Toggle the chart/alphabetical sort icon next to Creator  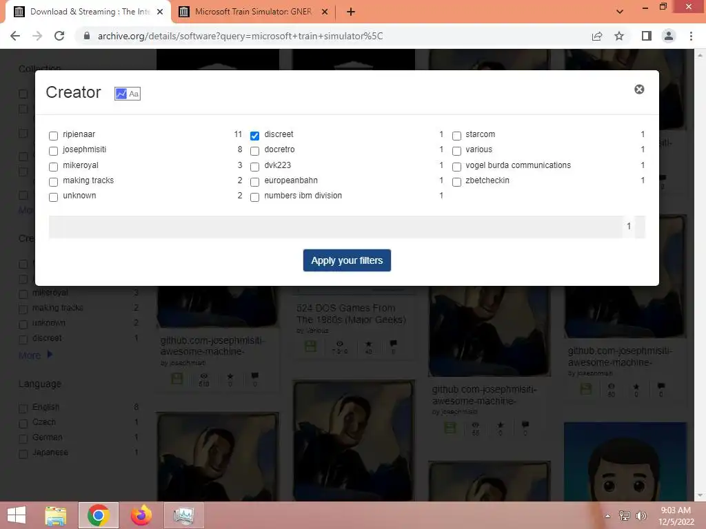(128, 94)
